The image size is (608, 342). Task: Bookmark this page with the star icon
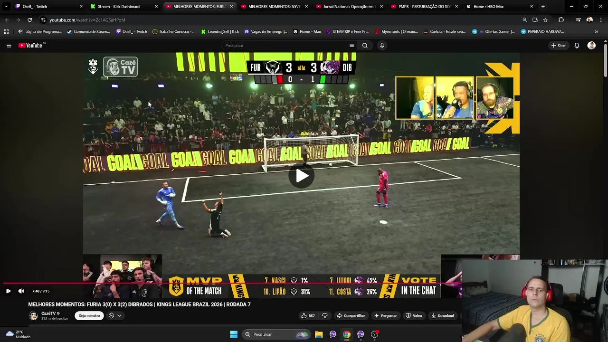pos(545,20)
